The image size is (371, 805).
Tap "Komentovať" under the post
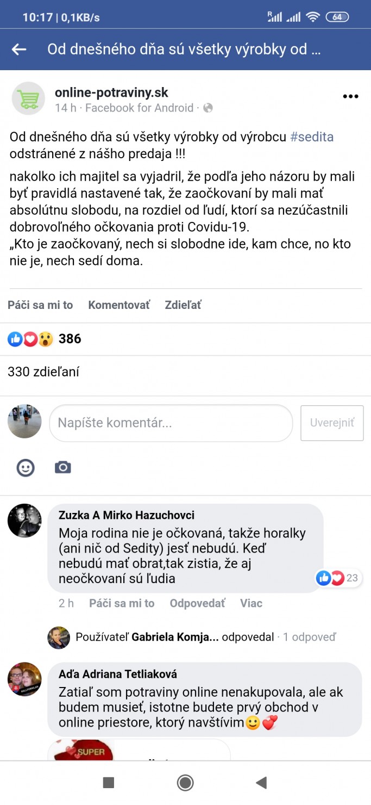coord(119,305)
